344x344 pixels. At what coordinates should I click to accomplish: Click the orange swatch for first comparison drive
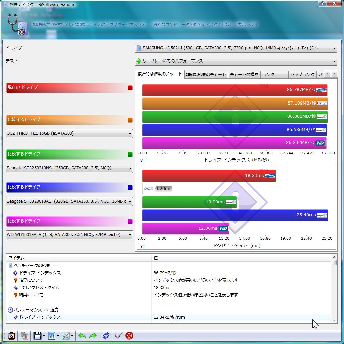coord(130,120)
